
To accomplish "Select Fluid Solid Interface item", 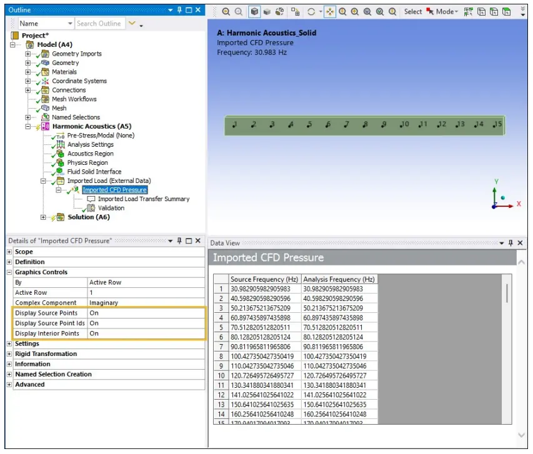I will coord(94,172).
